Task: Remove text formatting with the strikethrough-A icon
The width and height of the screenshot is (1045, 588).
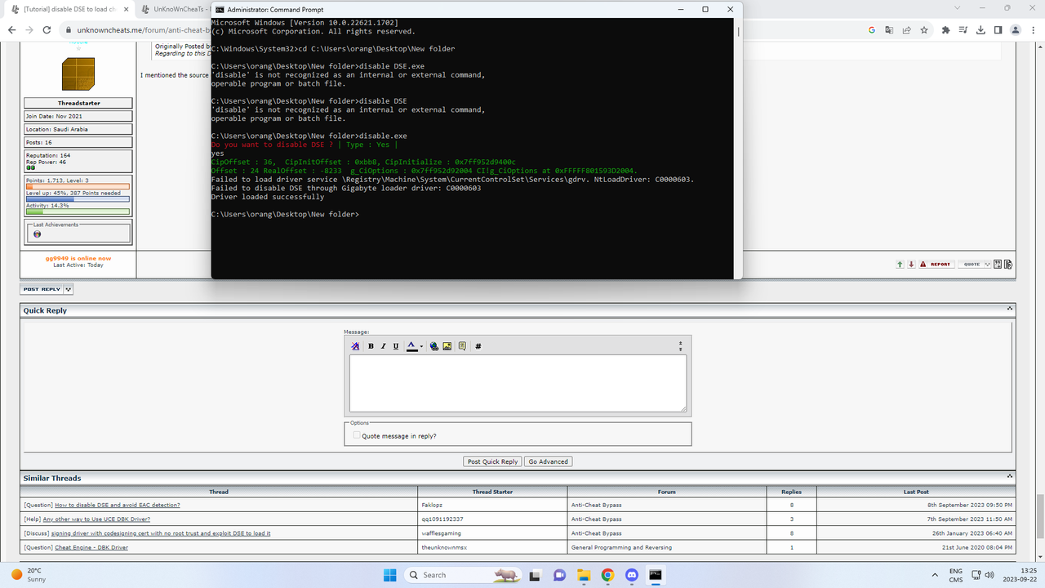Action: coord(354,345)
